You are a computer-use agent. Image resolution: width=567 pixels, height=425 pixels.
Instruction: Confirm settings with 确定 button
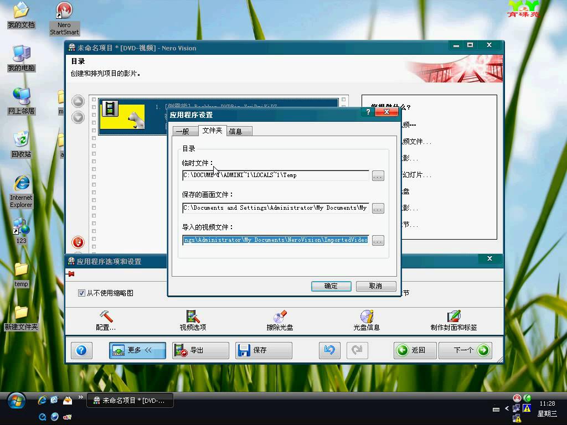point(331,286)
